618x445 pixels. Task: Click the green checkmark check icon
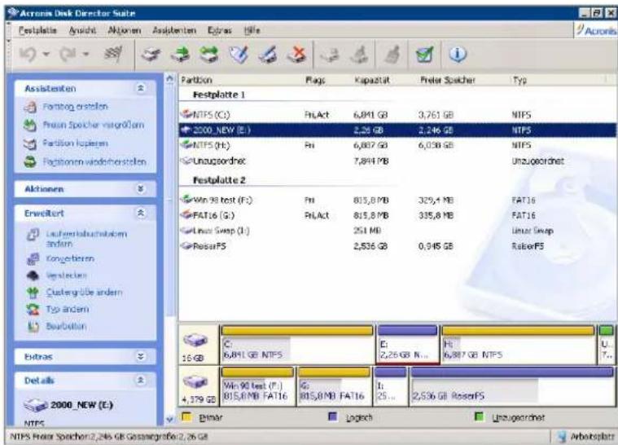coord(425,55)
